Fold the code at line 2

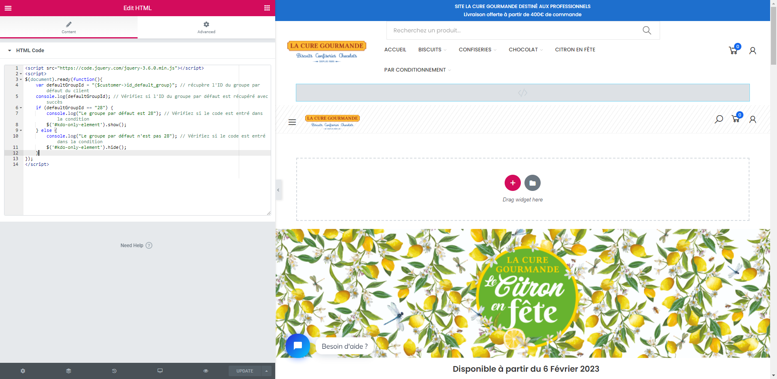coord(21,74)
